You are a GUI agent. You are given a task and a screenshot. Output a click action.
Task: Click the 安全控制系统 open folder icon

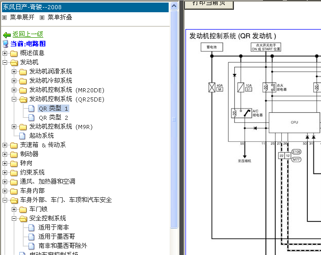(23, 219)
